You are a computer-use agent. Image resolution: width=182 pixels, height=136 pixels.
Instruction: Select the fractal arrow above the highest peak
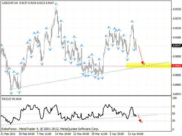(x=56, y=4)
